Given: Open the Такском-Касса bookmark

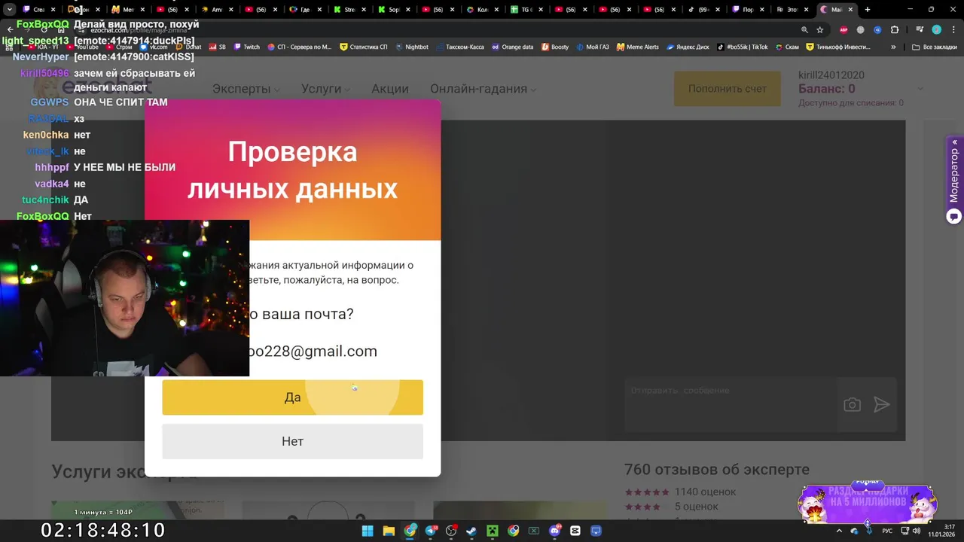Looking at the screenshot, I should click(x=460, y=47).
